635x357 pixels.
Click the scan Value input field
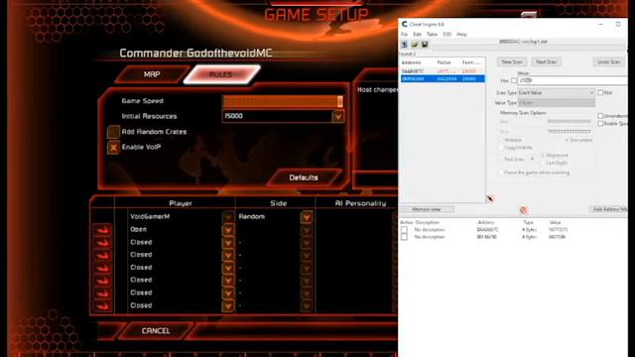[x=572, y=80]
